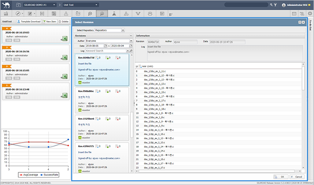Click New Item button
314x185 pixels.
pyautogui.click(x=50, y=21)
